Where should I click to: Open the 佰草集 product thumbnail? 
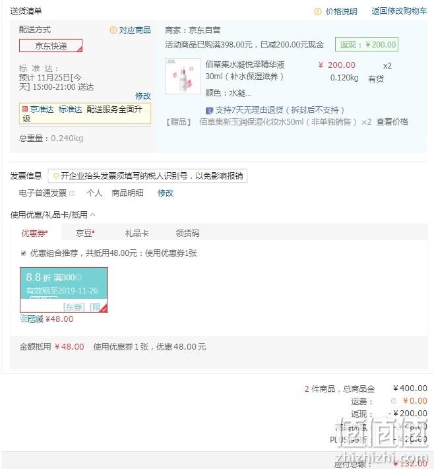[x=183, y=77]
